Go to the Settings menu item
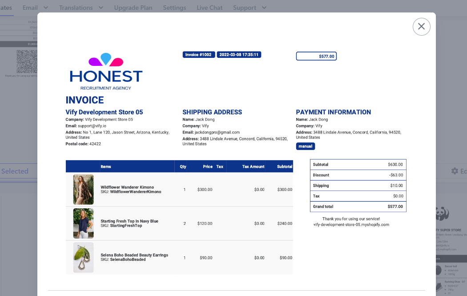The width and height of the screenshot is (467, 296). 174,8
